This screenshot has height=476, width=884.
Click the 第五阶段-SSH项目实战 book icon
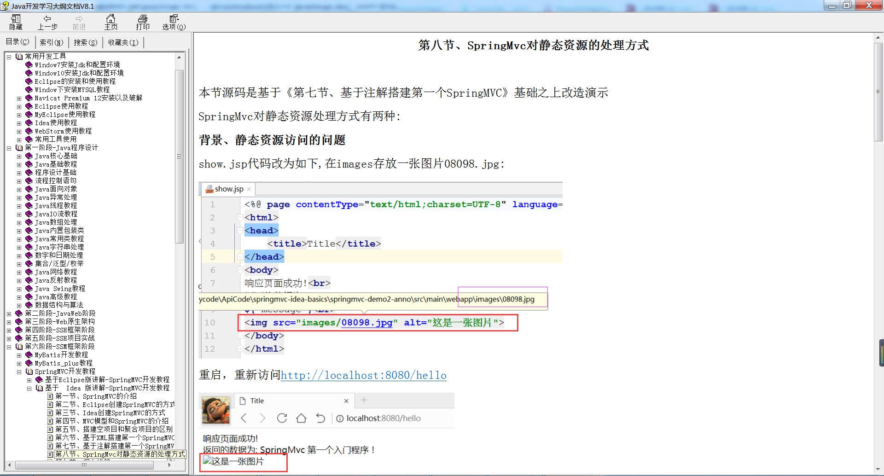pos(19,338)
